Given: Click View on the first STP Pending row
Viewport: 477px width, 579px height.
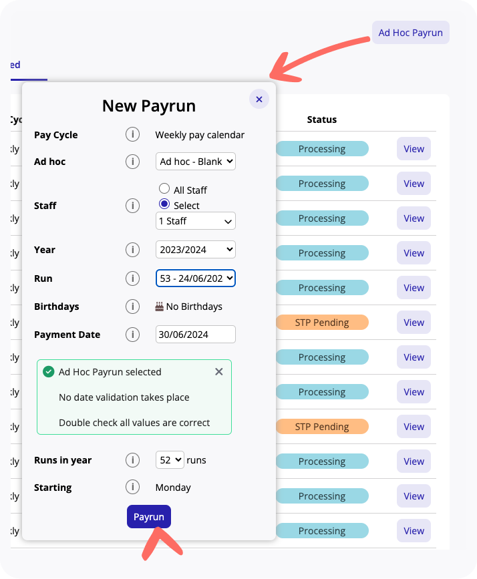Looking at the screenshot, I should click(x=414, y=323).
